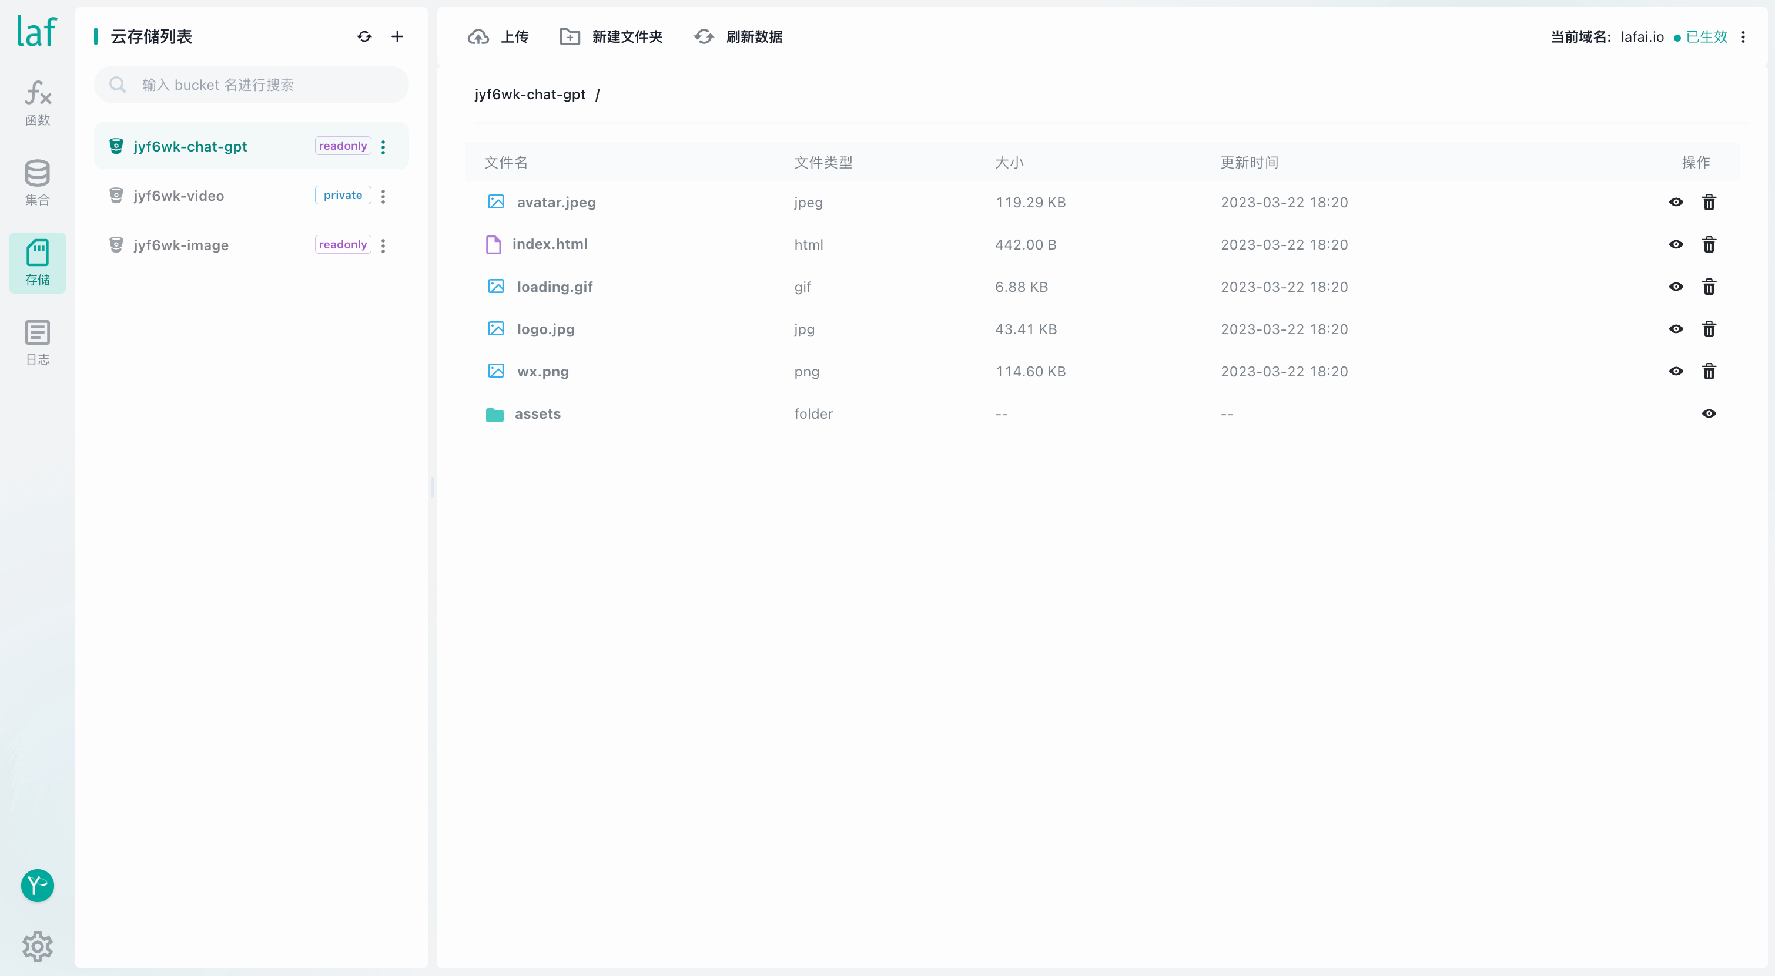This screenshot has width=1775, height=976.
Task: Delete the wx.png file
Action: coord(1709,372)
